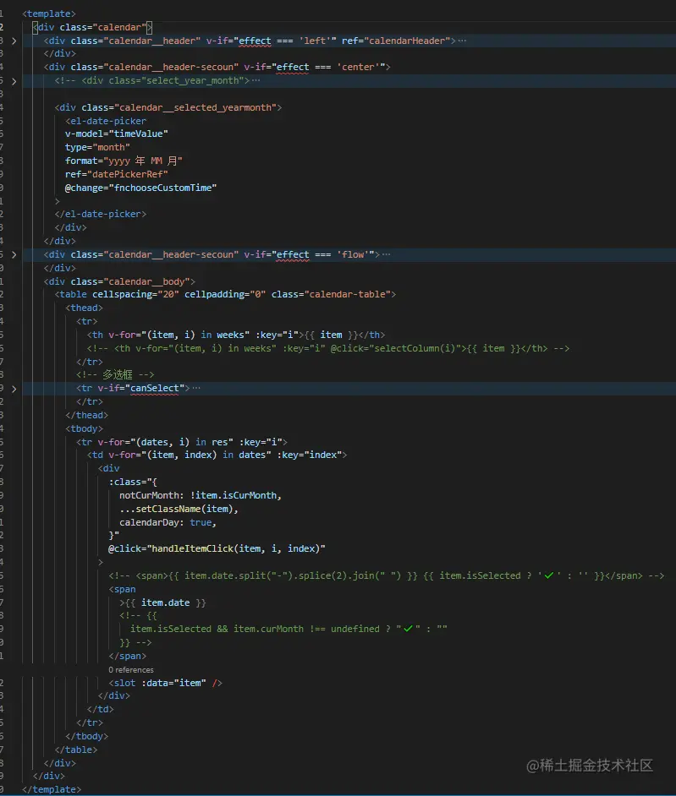676x796 pixels.
Task: Click the closing </thead> tag
Action: [86, 415]
